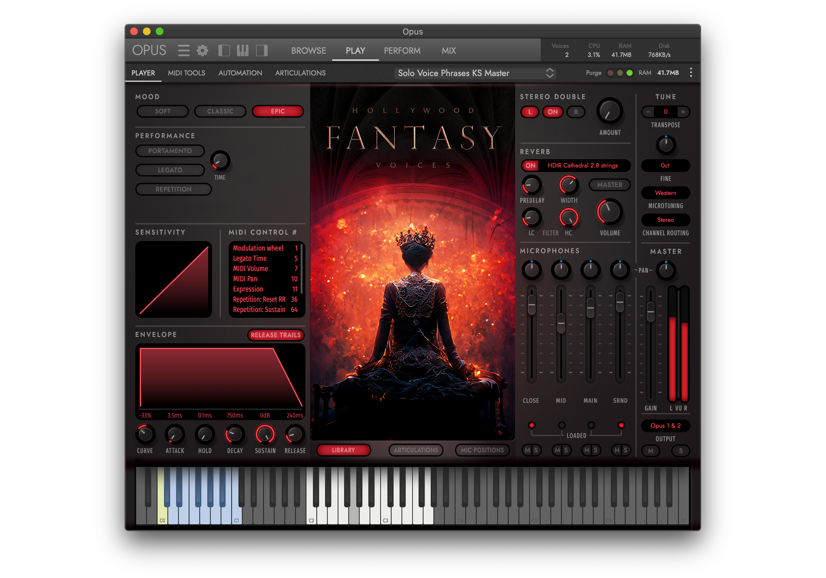826x578 pixels.
Task: Adjust the envelope Decay knob
Action: pos(235,435)
